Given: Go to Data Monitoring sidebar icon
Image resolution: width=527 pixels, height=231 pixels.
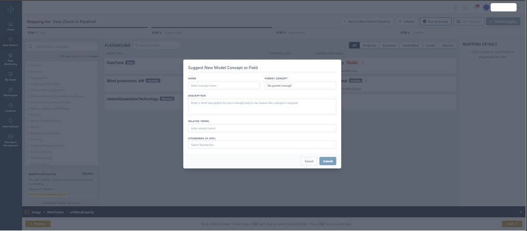Looking at the screenshot, I should [x=10, y=58].
